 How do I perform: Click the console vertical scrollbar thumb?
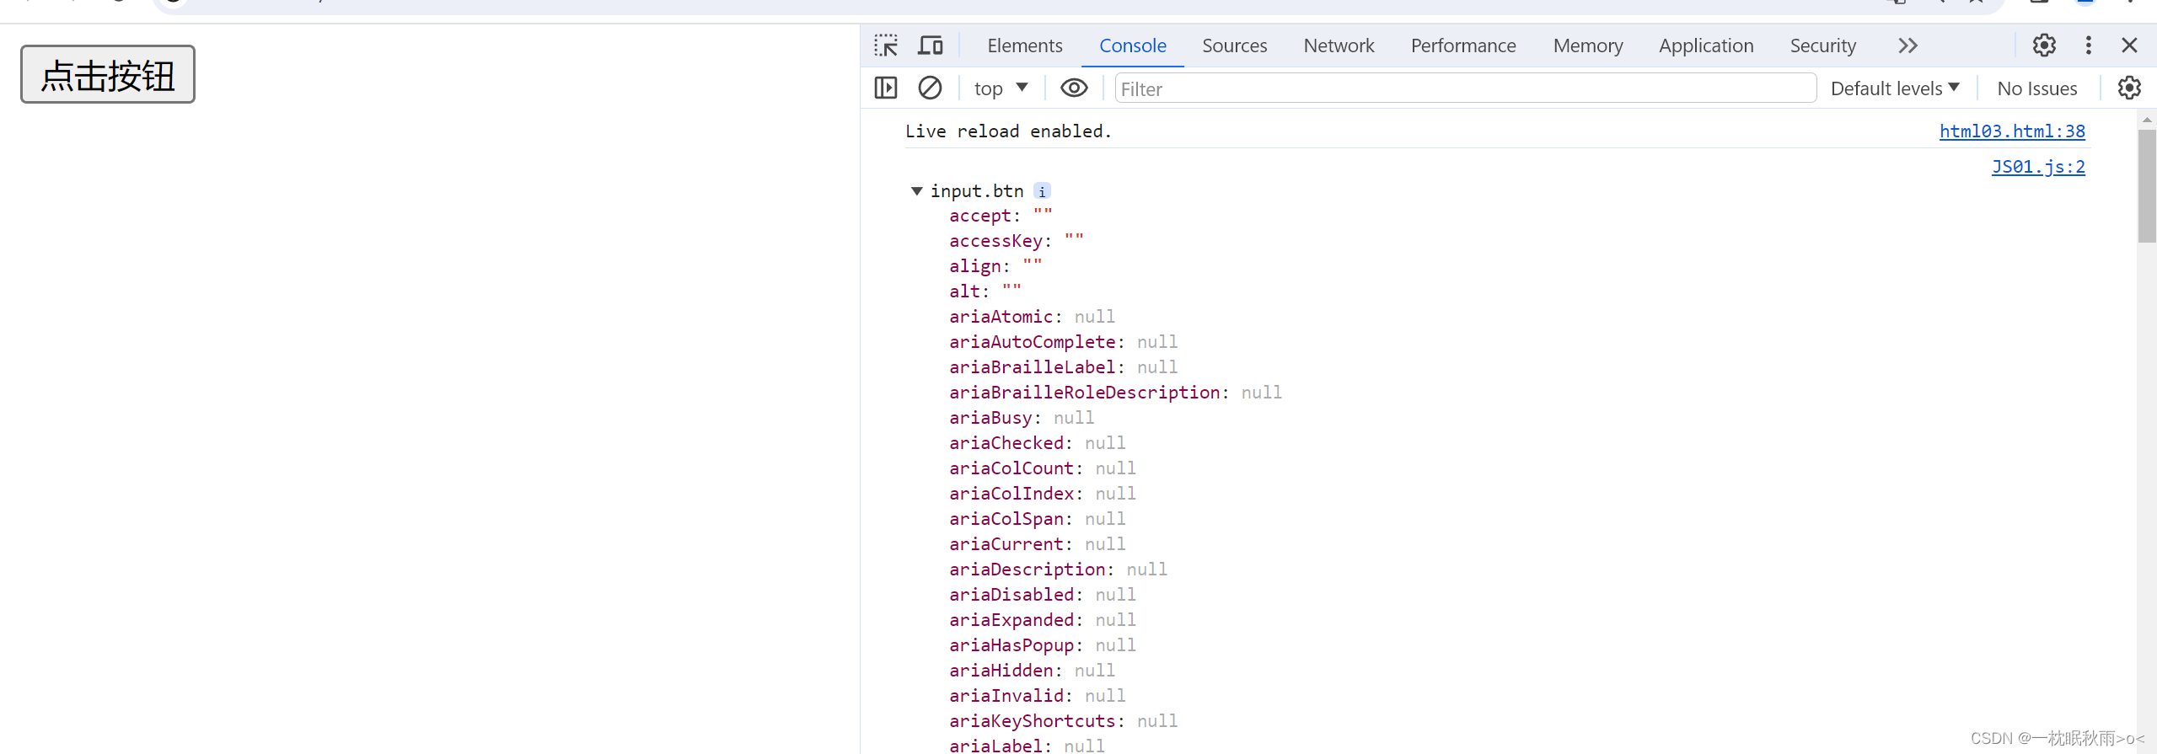pos(2147,185)
